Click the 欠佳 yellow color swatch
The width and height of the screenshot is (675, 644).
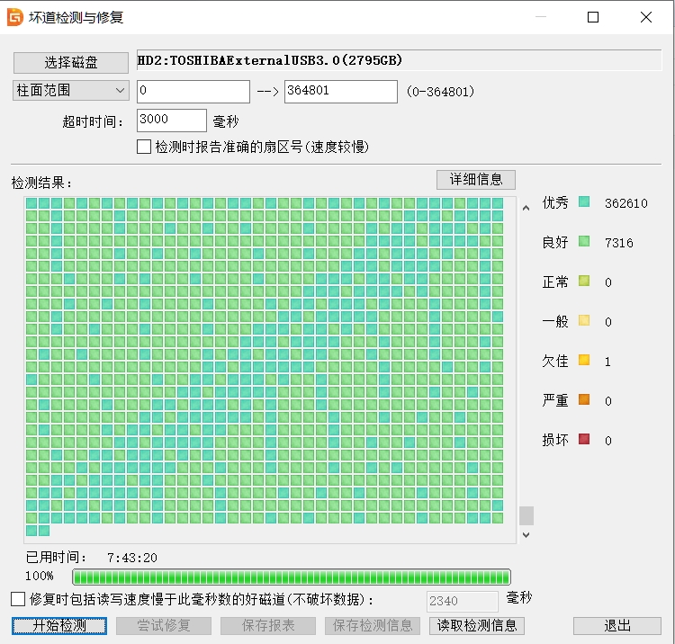(x=584, y=360)
